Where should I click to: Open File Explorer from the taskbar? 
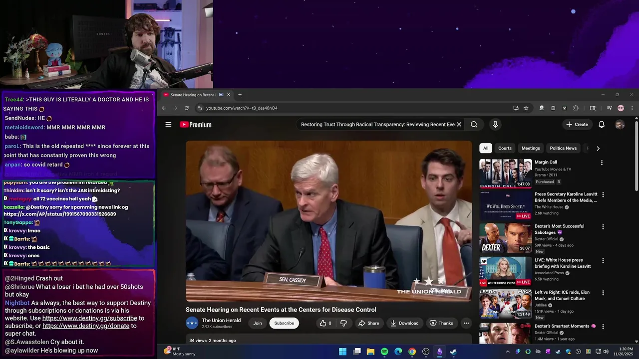point(370,352)
